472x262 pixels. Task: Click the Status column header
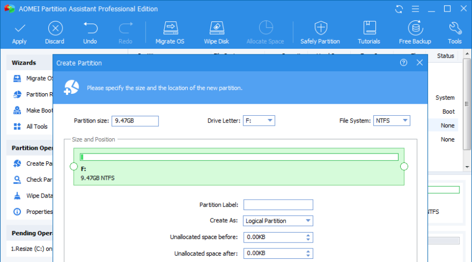[x=445, y=56]
